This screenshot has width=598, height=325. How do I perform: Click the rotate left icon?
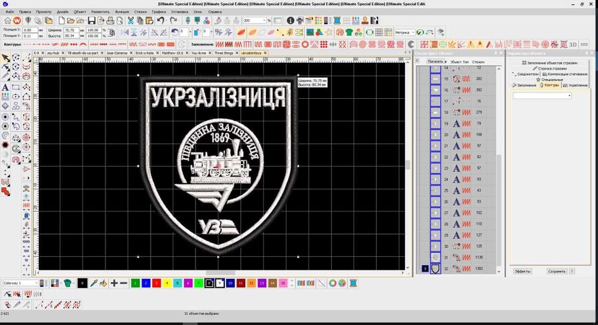tap(175, 32)
